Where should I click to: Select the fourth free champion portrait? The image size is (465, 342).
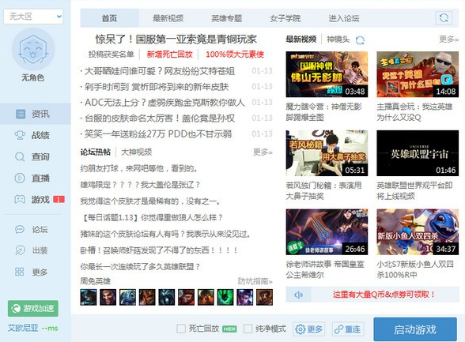point(147,297)
